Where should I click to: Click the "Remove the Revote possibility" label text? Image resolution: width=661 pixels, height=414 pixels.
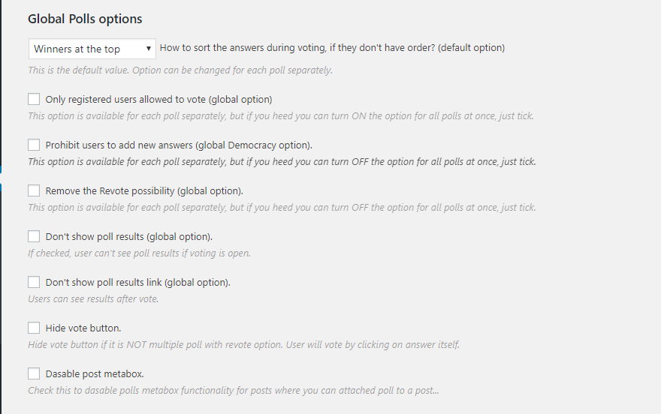click(x=144, y=190)
